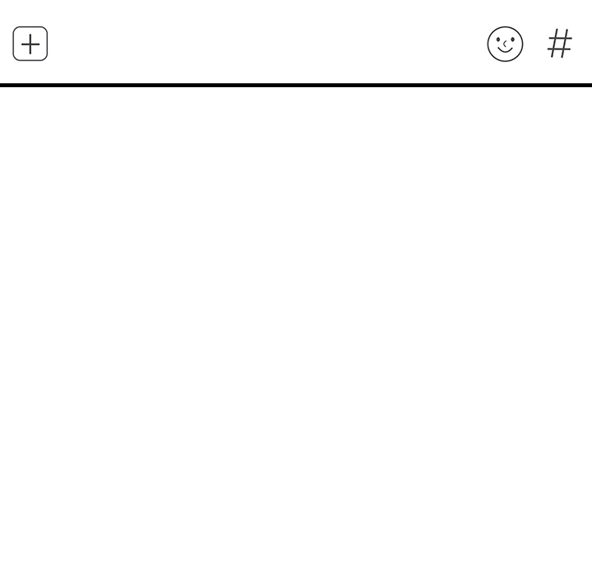Open the add menu from plus icon
The height and width of the screenshot is (576, 592).
(30, 44)
